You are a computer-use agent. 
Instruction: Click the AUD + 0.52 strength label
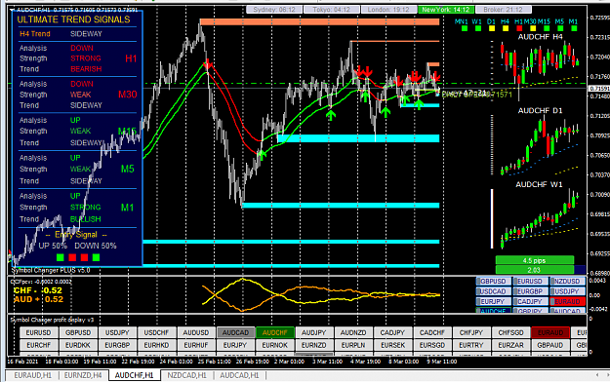[38, 299]
